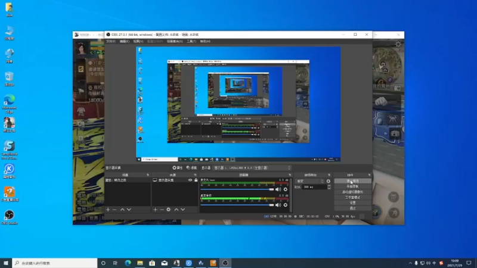Toggle the lock on the display capture source
Image resolution: width=477 pixels, height=268 pixels.
click(x=196, y=180)
